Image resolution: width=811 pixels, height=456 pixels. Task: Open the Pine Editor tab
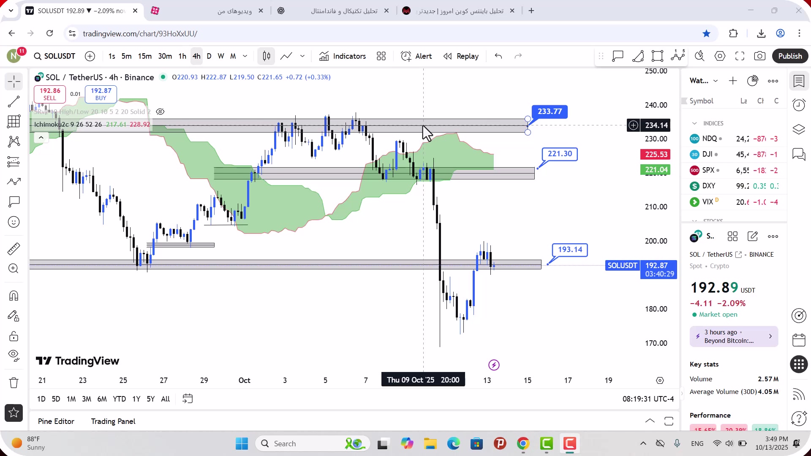click(56, 421)
